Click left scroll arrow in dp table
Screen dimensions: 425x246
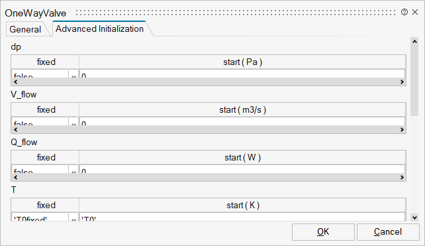point(15,82)
